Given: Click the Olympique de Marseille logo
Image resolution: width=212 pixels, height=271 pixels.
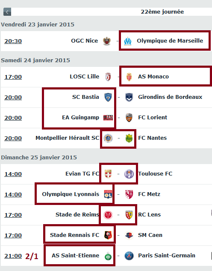Looking at the screenshot, I should (128, 41).
